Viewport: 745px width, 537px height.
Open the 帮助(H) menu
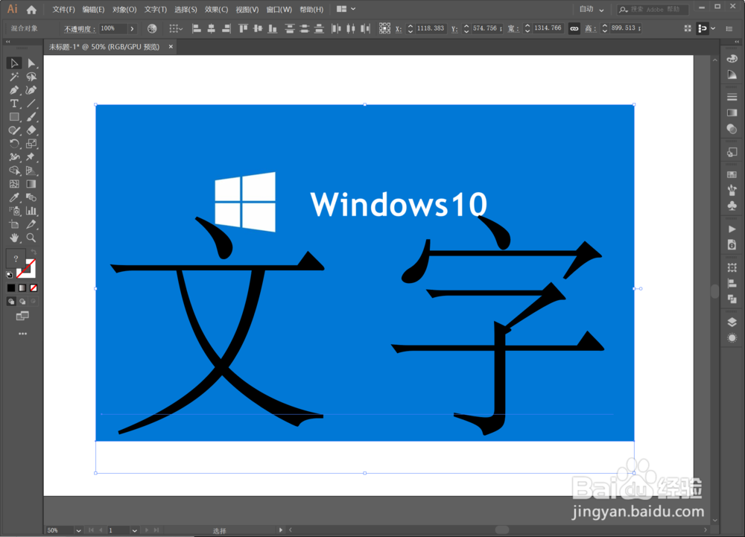point(311,10)
